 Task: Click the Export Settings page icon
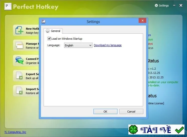click(19, 75)
